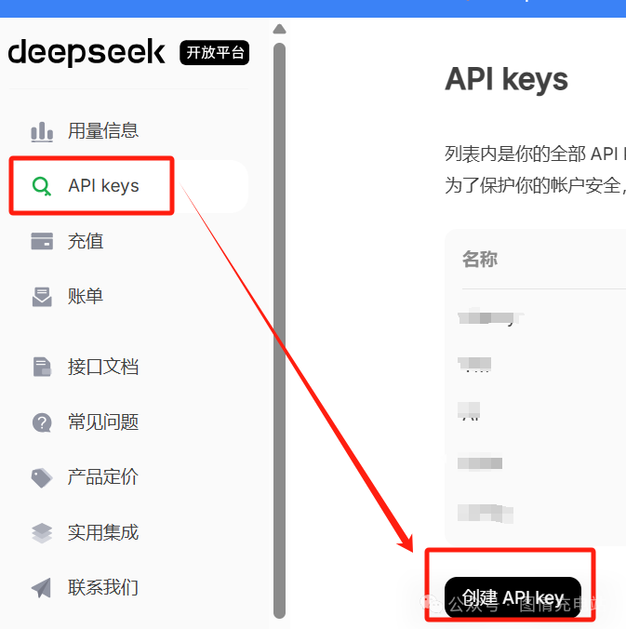
Task: Click the deepseek logo
Action: click(87, 52)
